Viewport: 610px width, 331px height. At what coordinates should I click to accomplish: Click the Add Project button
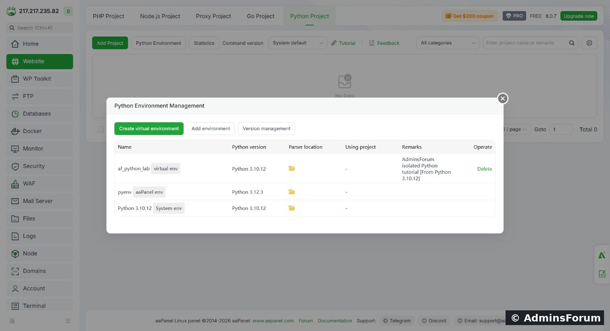click(x=110, y=43)
